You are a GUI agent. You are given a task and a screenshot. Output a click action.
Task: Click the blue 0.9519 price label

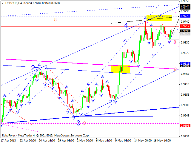(185, 64)
